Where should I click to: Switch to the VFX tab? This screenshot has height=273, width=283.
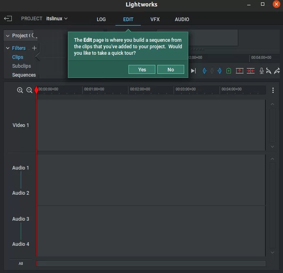[x=155, y=19]
